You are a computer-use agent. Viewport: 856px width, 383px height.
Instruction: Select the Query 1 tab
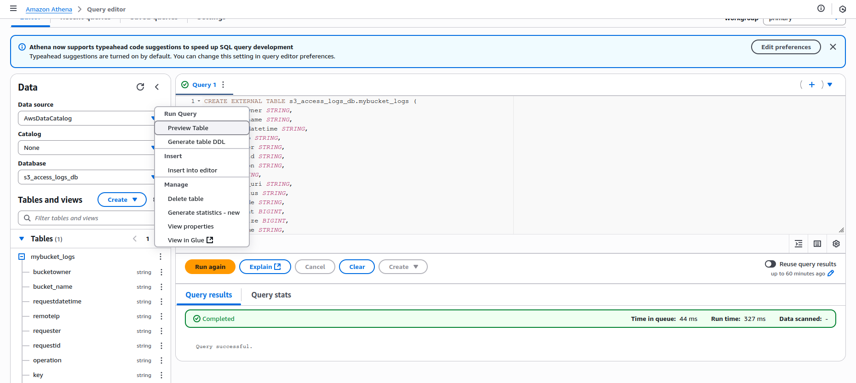coord(204,85)
